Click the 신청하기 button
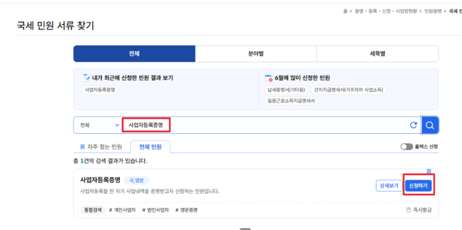 [418, 186]
